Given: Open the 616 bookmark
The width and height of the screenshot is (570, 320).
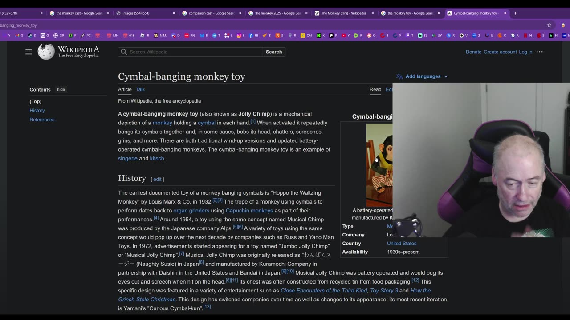Looking at the screenshot, I should pyautogui.click(x=129, y=36).
